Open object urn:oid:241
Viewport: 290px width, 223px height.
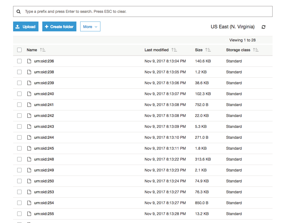click(44, 105)
